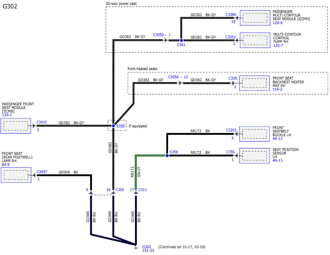330x255 pixels.
Task: Open connector link C3201
Action: pyautogui.click(x=231, y=130)
